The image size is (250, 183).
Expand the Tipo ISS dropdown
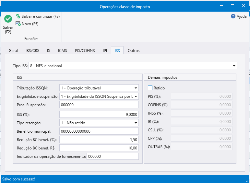click(x=234, y=66)
